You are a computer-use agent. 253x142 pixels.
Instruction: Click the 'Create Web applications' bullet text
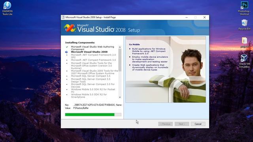[150, 67]
